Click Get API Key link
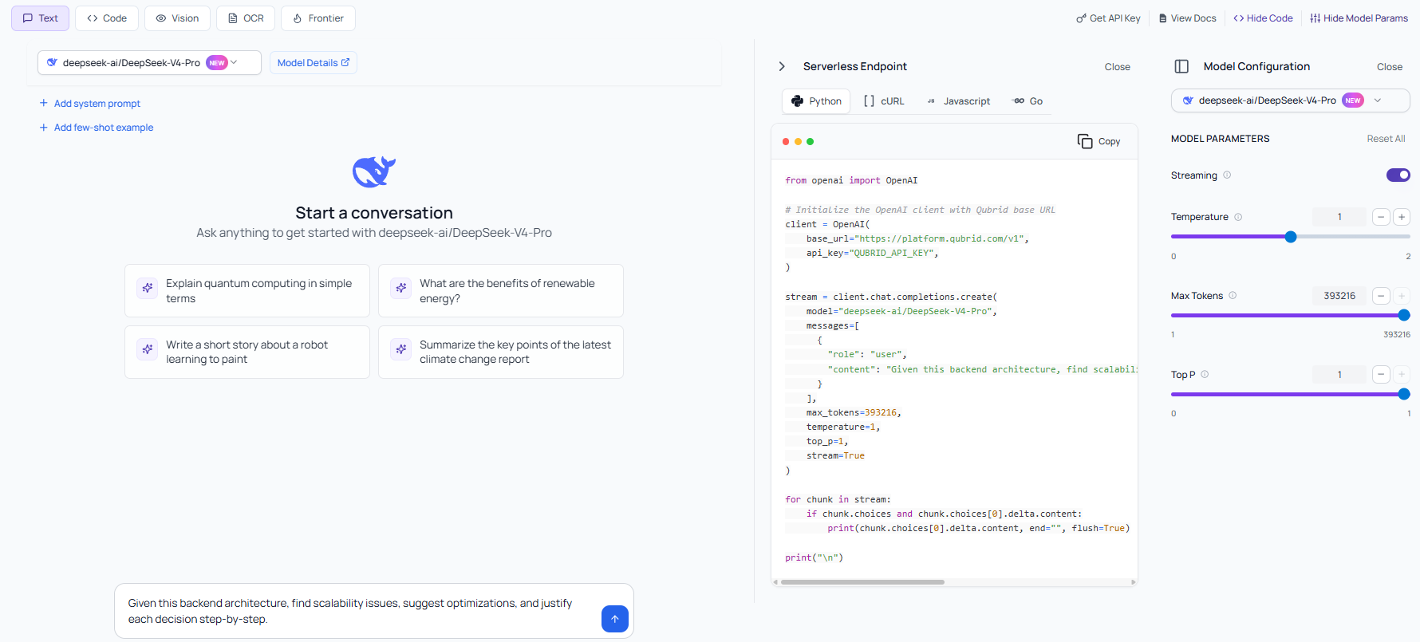The height and width of the screenshot is (642, 1420). (x=1108, y=18)
